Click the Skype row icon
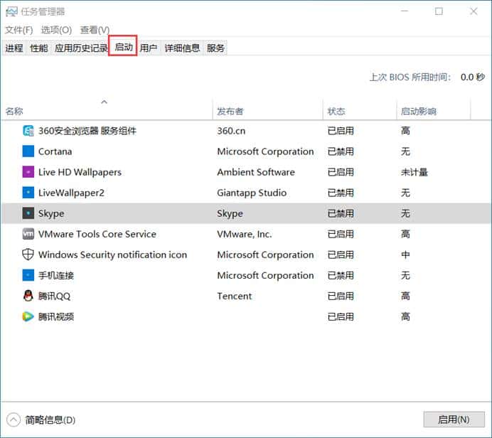The width and height of the screenshot is (492, 438). click(28, 213)
